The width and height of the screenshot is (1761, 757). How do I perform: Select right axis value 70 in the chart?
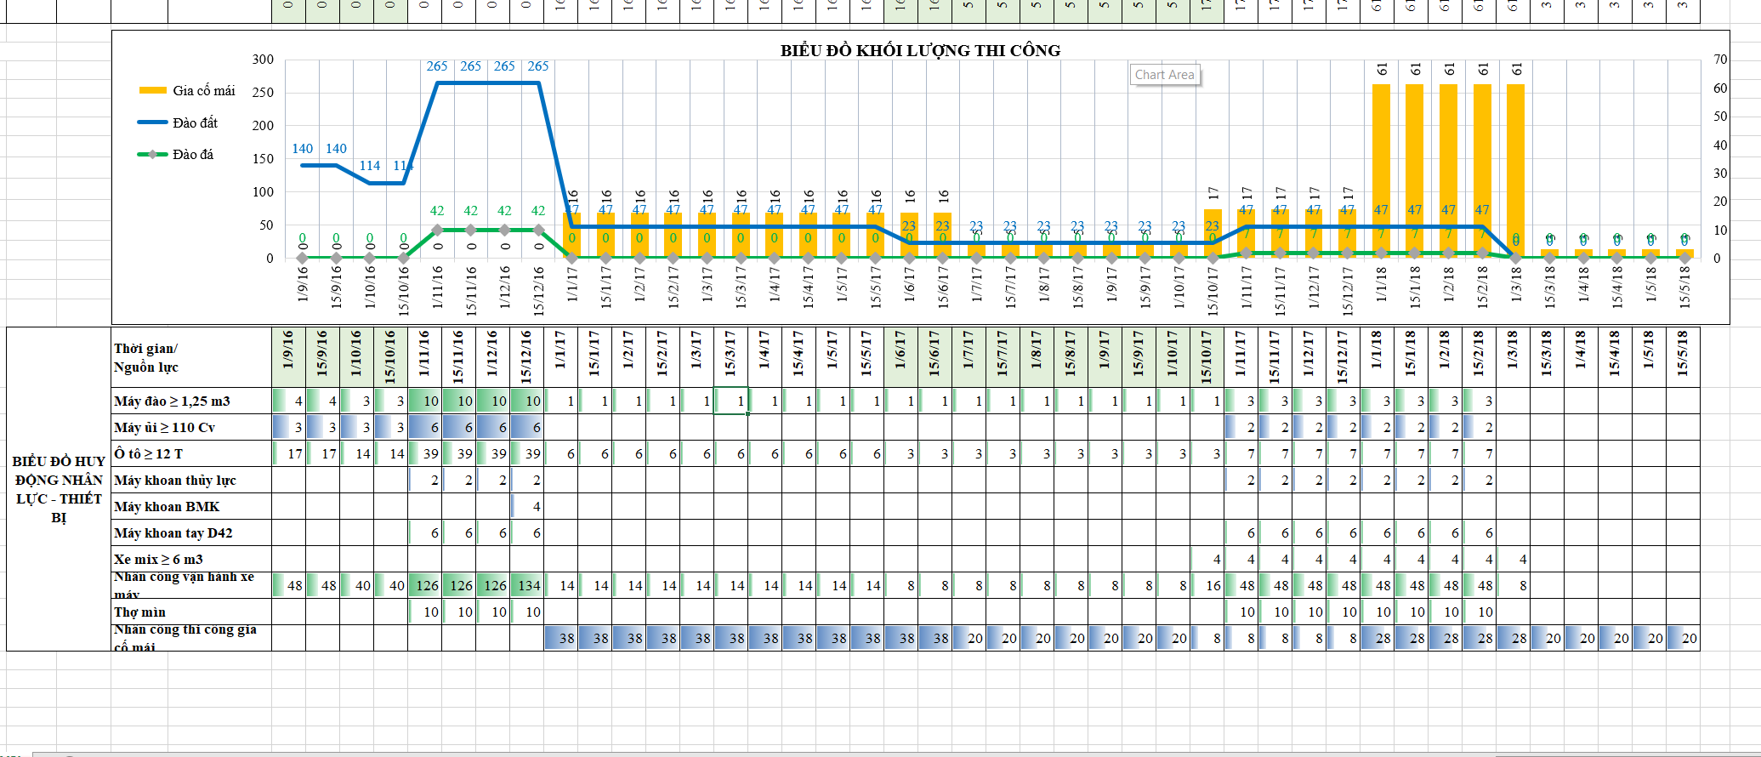tap(1720, 60)
